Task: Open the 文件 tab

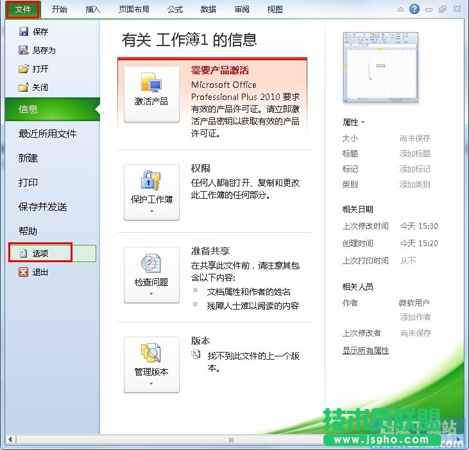Action: (x=23, y=10)
